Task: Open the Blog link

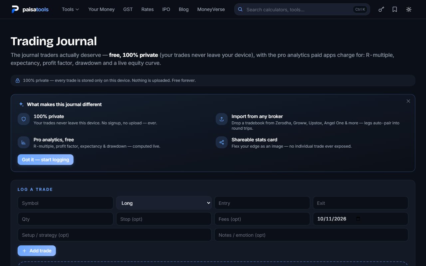Action: [x=184, y=9]
